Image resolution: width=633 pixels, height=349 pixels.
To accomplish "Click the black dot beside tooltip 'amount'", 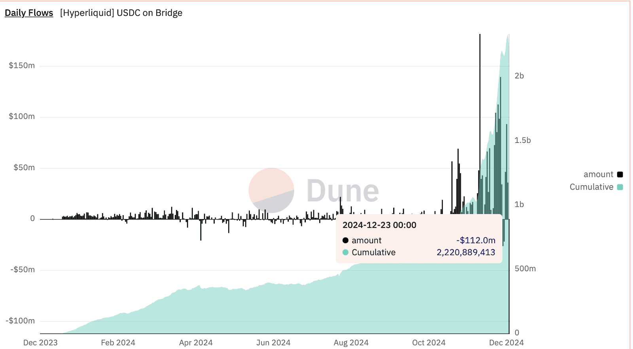I will point(345,240).
